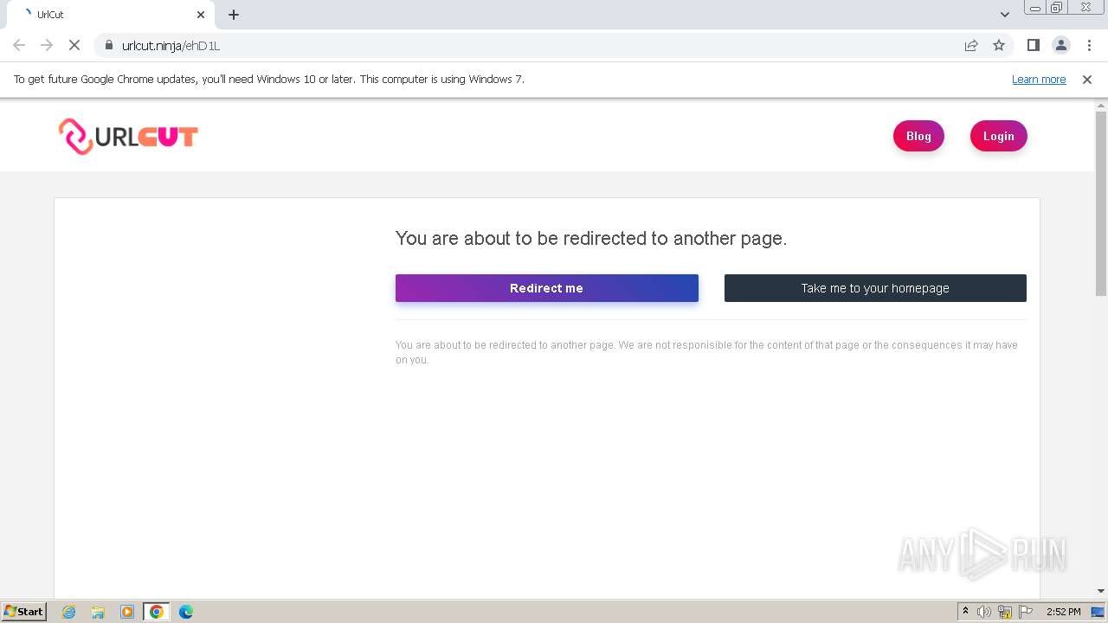Viewport: 1108px width, 623px height.
Task: Close the UrlCut tab
Action: pos(201,15)
